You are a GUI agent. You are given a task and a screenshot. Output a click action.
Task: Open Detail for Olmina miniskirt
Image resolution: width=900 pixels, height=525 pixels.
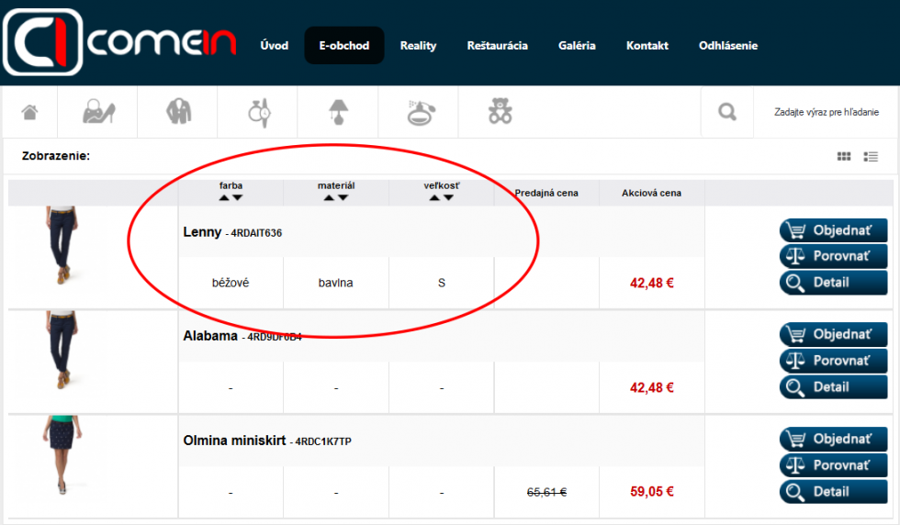point(833,492)
